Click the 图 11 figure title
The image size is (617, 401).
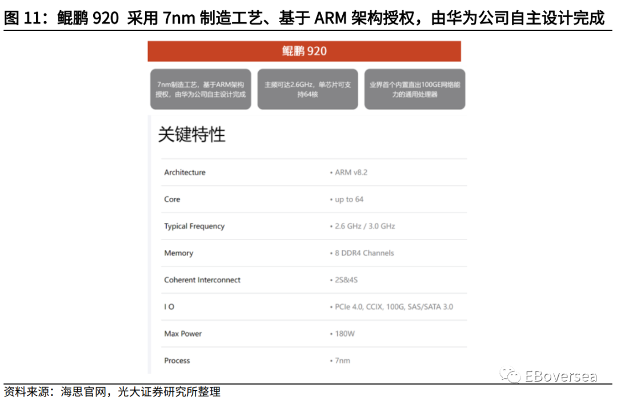coord(304,18)
